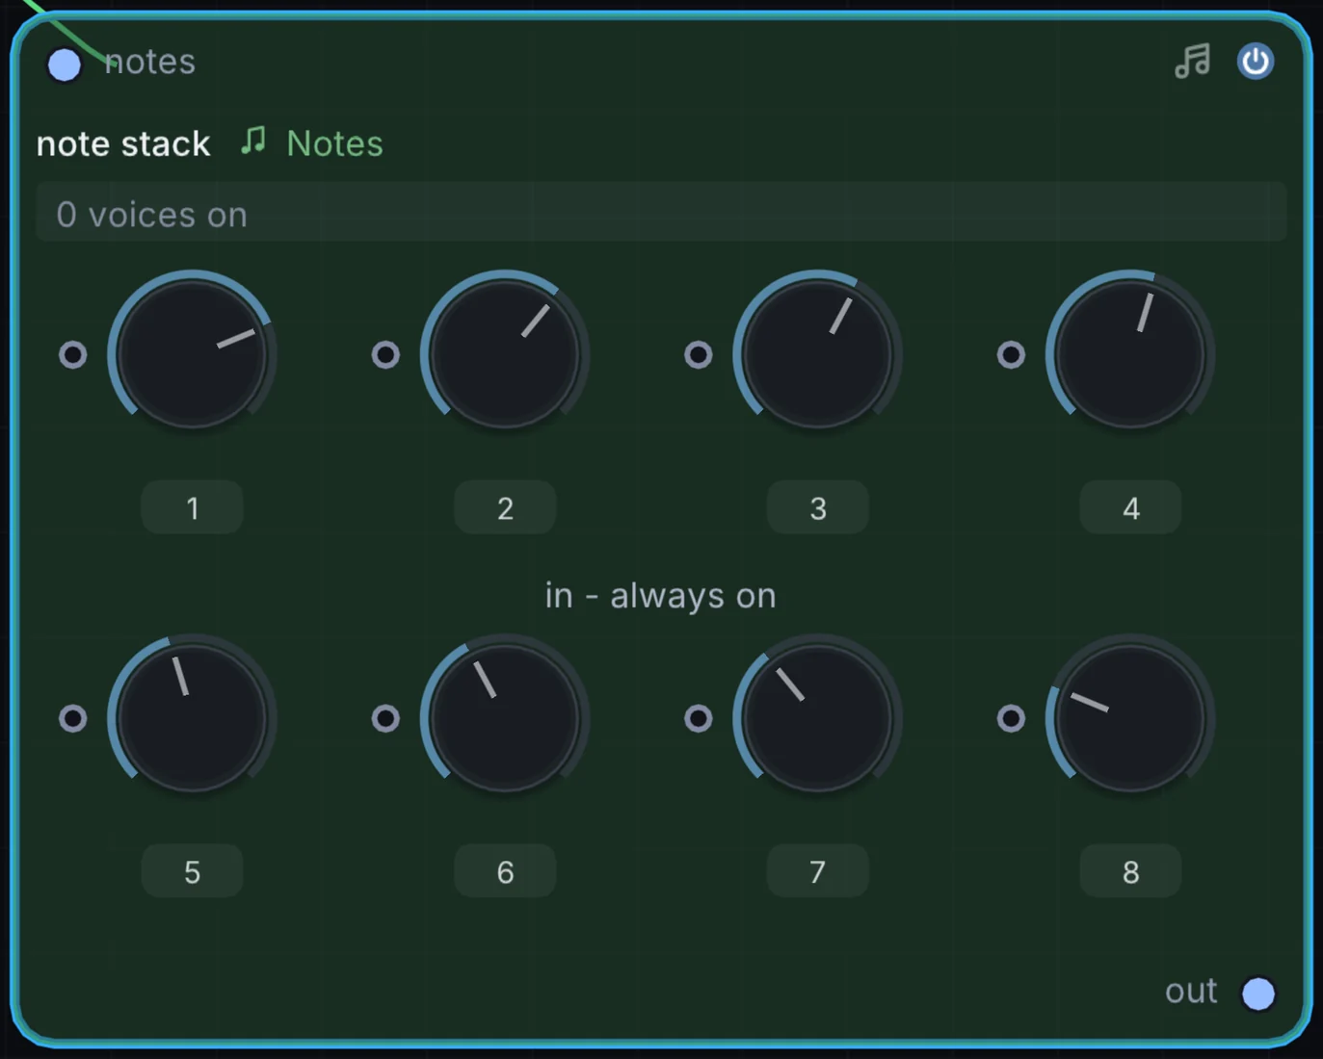
Task: Click the modulation port beside knob 6
Action: [385, 718]
